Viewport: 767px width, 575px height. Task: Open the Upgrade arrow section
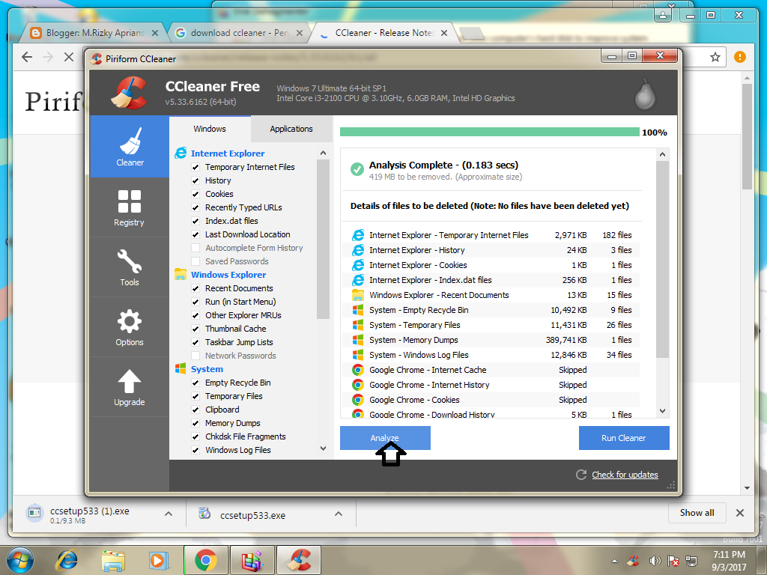[x=130, y=387]
